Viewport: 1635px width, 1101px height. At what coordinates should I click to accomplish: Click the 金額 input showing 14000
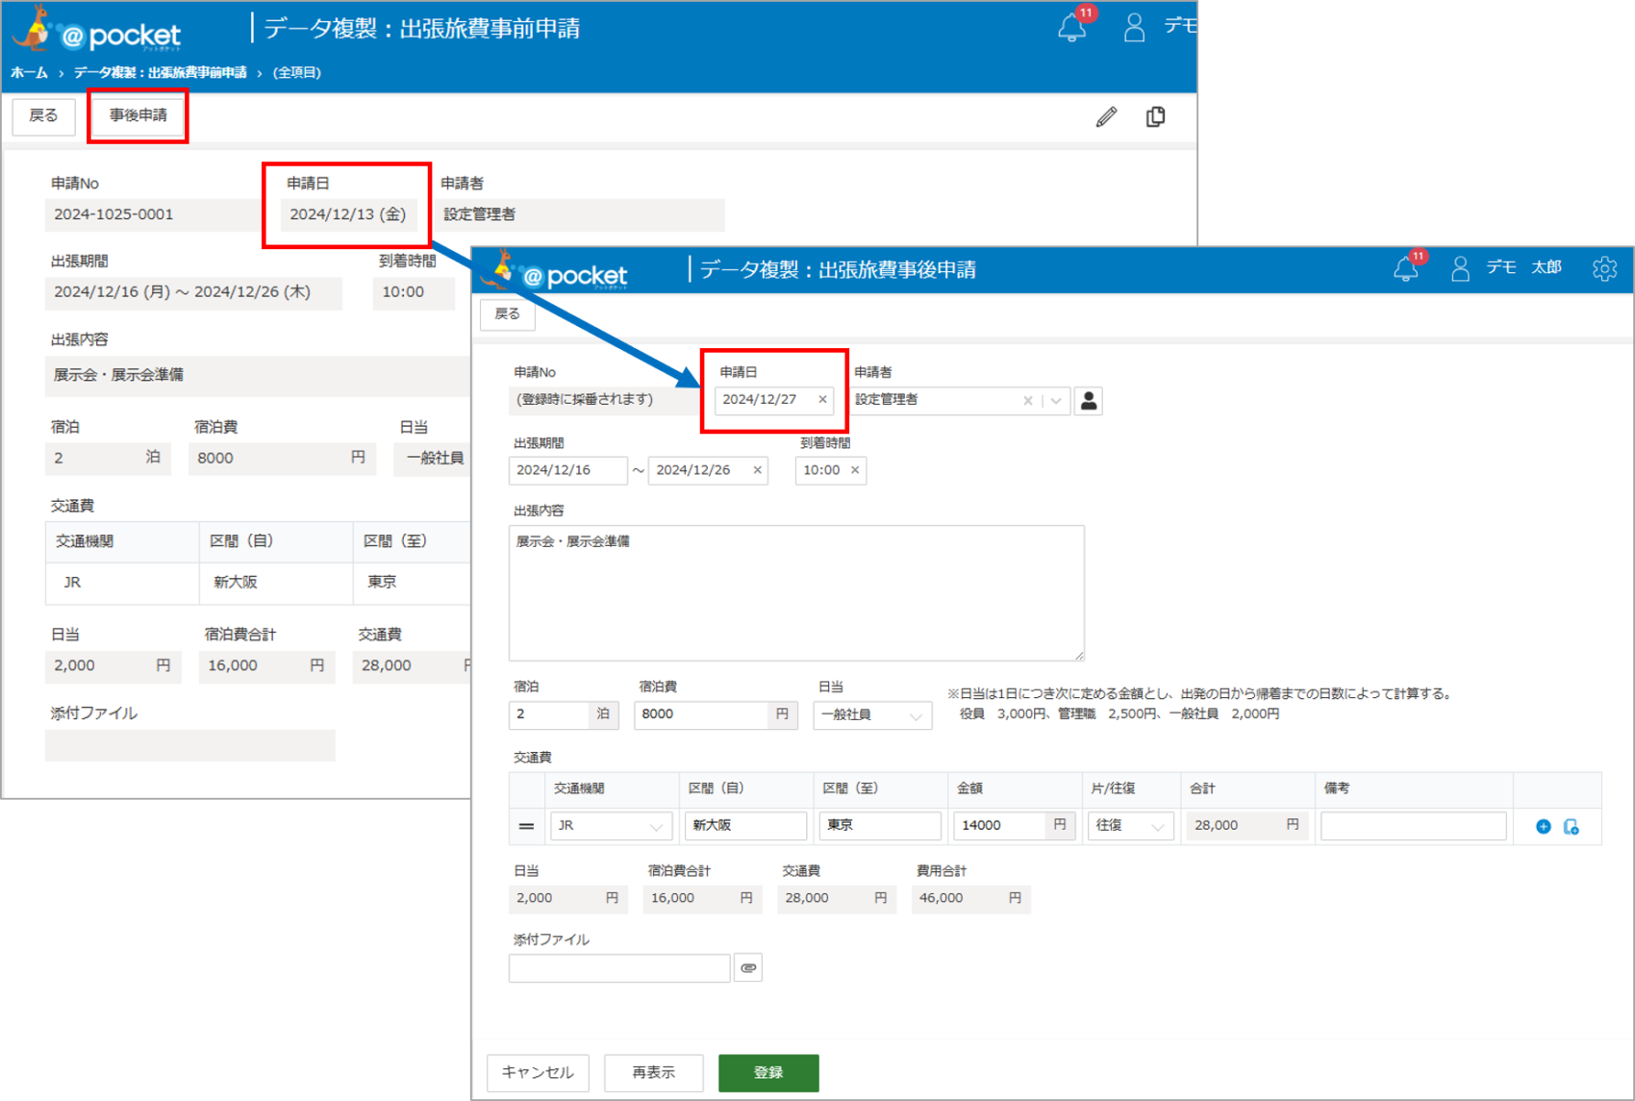[x=999, y=826]
